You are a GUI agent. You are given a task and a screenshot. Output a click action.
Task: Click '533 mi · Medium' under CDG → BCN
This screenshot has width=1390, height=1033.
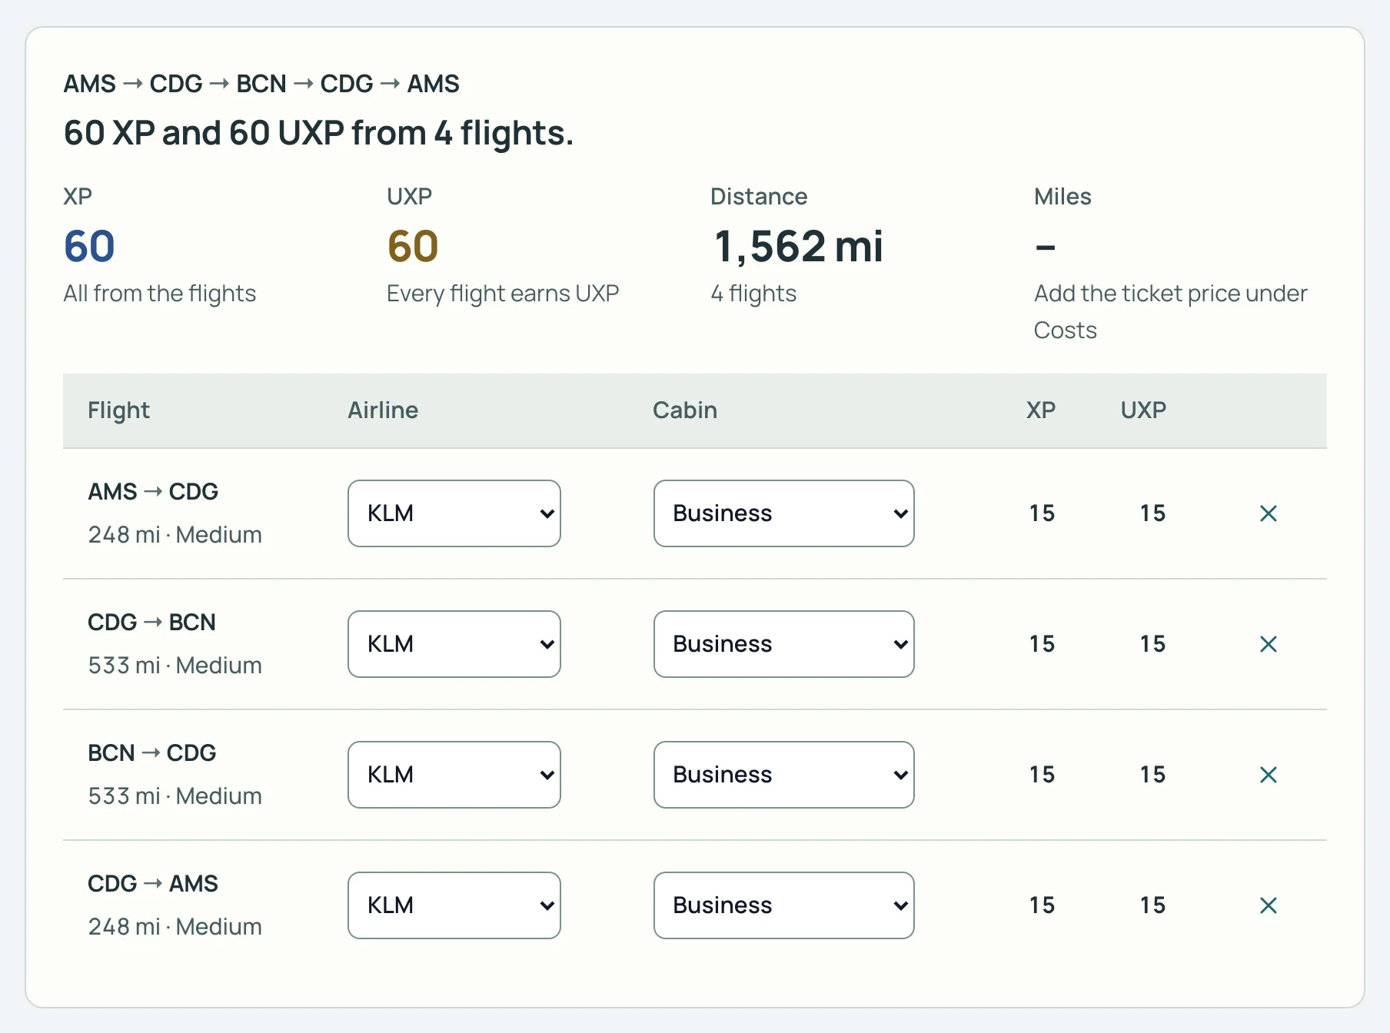(x=175, y=666)
